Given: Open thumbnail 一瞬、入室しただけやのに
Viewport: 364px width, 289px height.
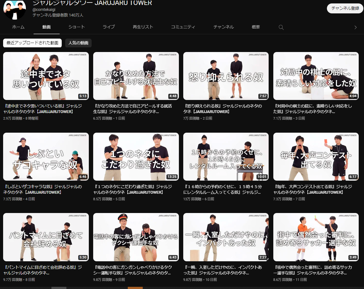Looking at the screenshot, I should click(x=226, y=237).
